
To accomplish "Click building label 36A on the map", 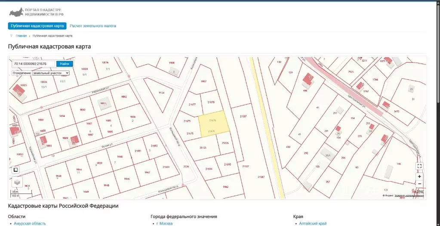I will (327, 155).
